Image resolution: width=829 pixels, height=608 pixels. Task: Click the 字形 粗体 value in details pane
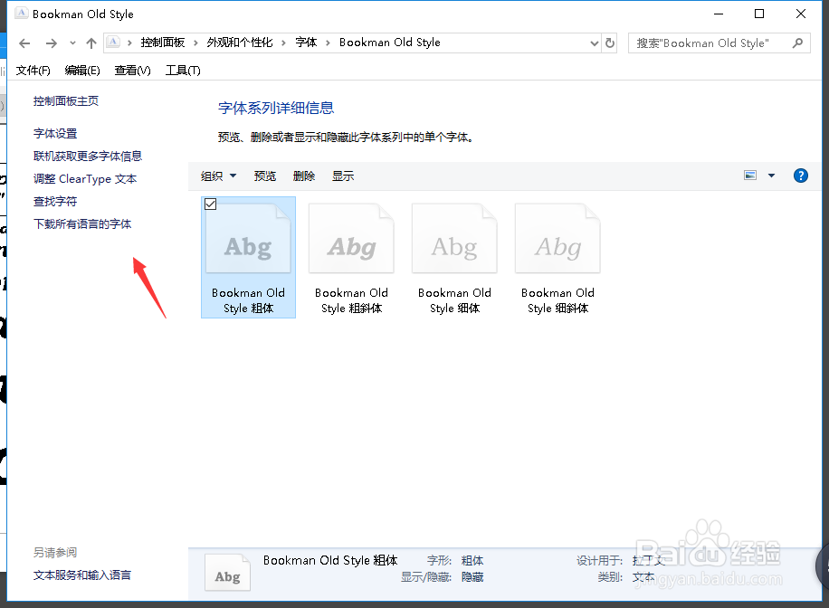click(472, 561)
